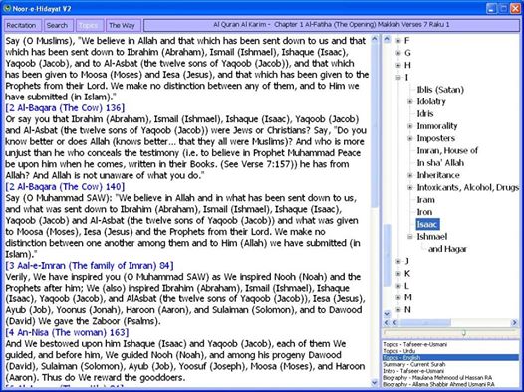Expand Intoxicants, Alcohol, Drugs node
Screen dimensions: 524x392
point(410,187)
